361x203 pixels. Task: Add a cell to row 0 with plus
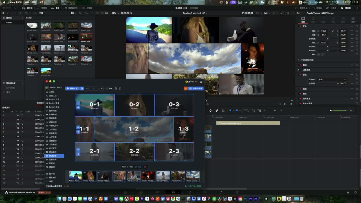click(78, 107)
